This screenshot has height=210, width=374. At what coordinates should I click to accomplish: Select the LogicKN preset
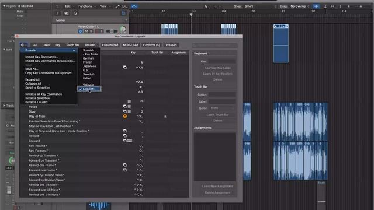89,89
